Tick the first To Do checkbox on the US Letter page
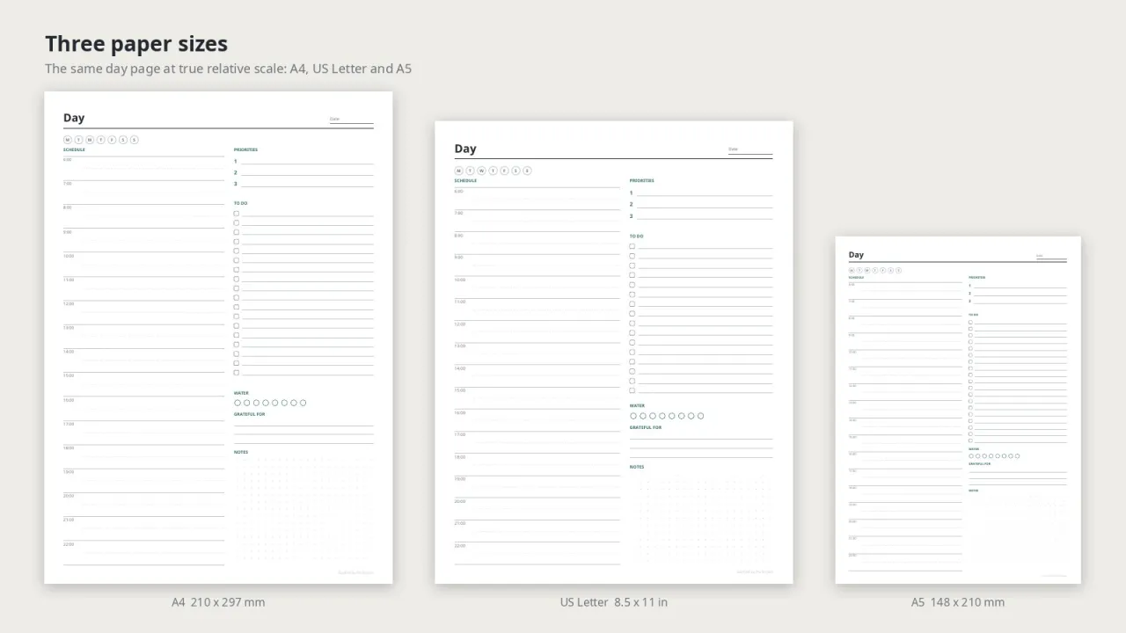1126x633 pixels. coord(632,246)
